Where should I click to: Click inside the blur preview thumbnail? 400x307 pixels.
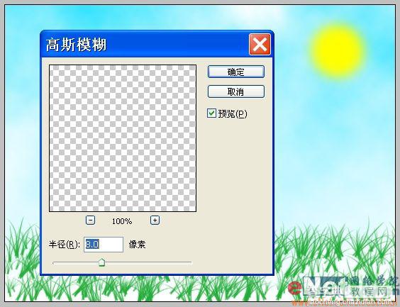click(x=123, y=138)
